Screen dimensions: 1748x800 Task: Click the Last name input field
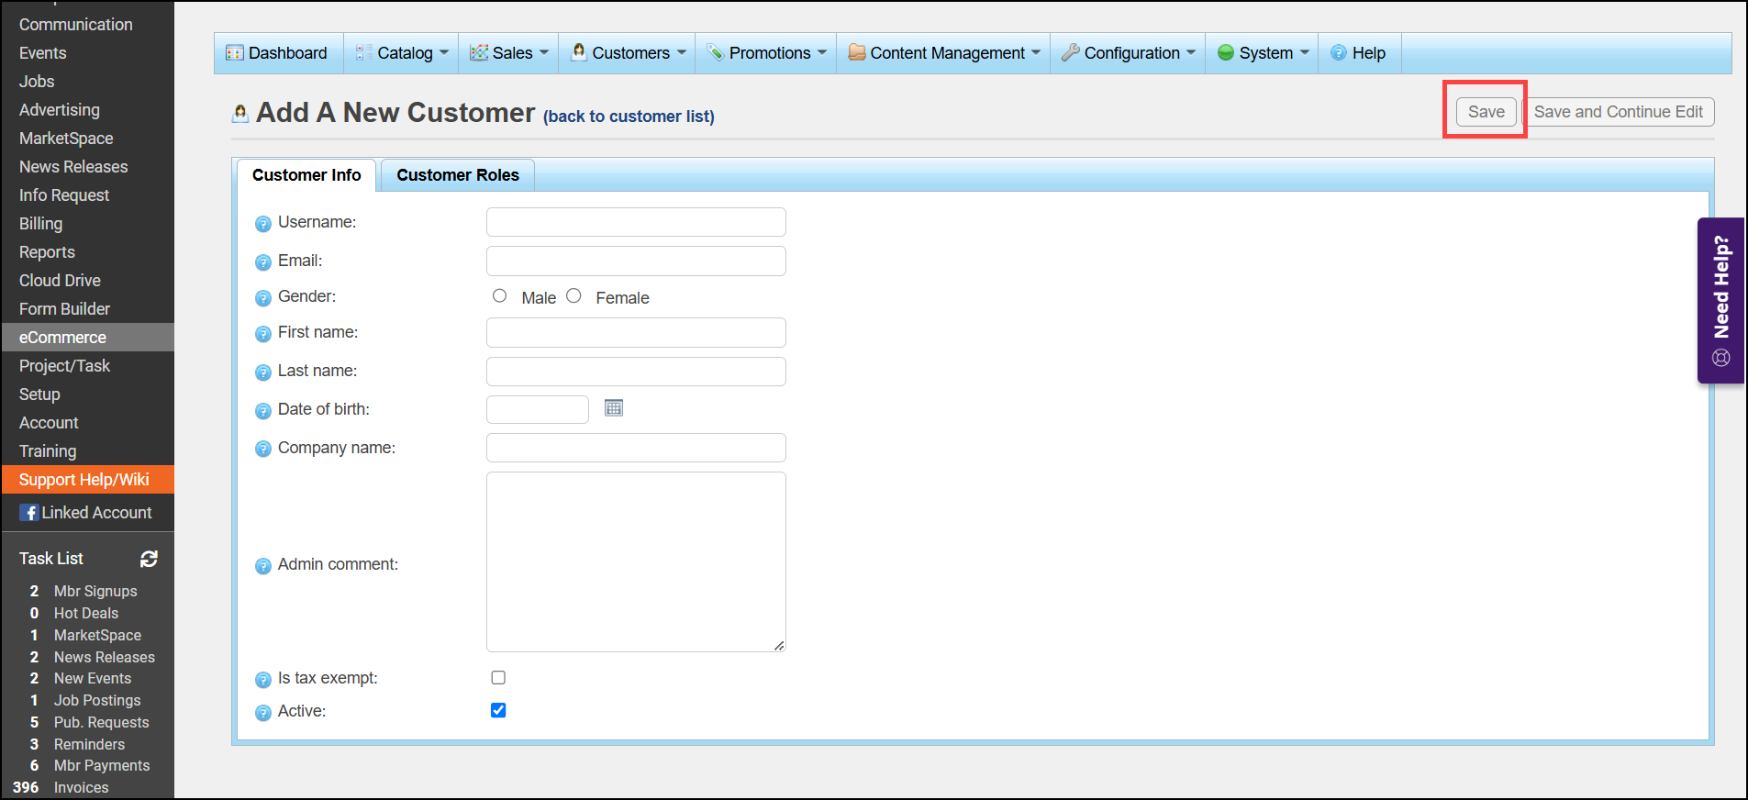coord(636,371)
